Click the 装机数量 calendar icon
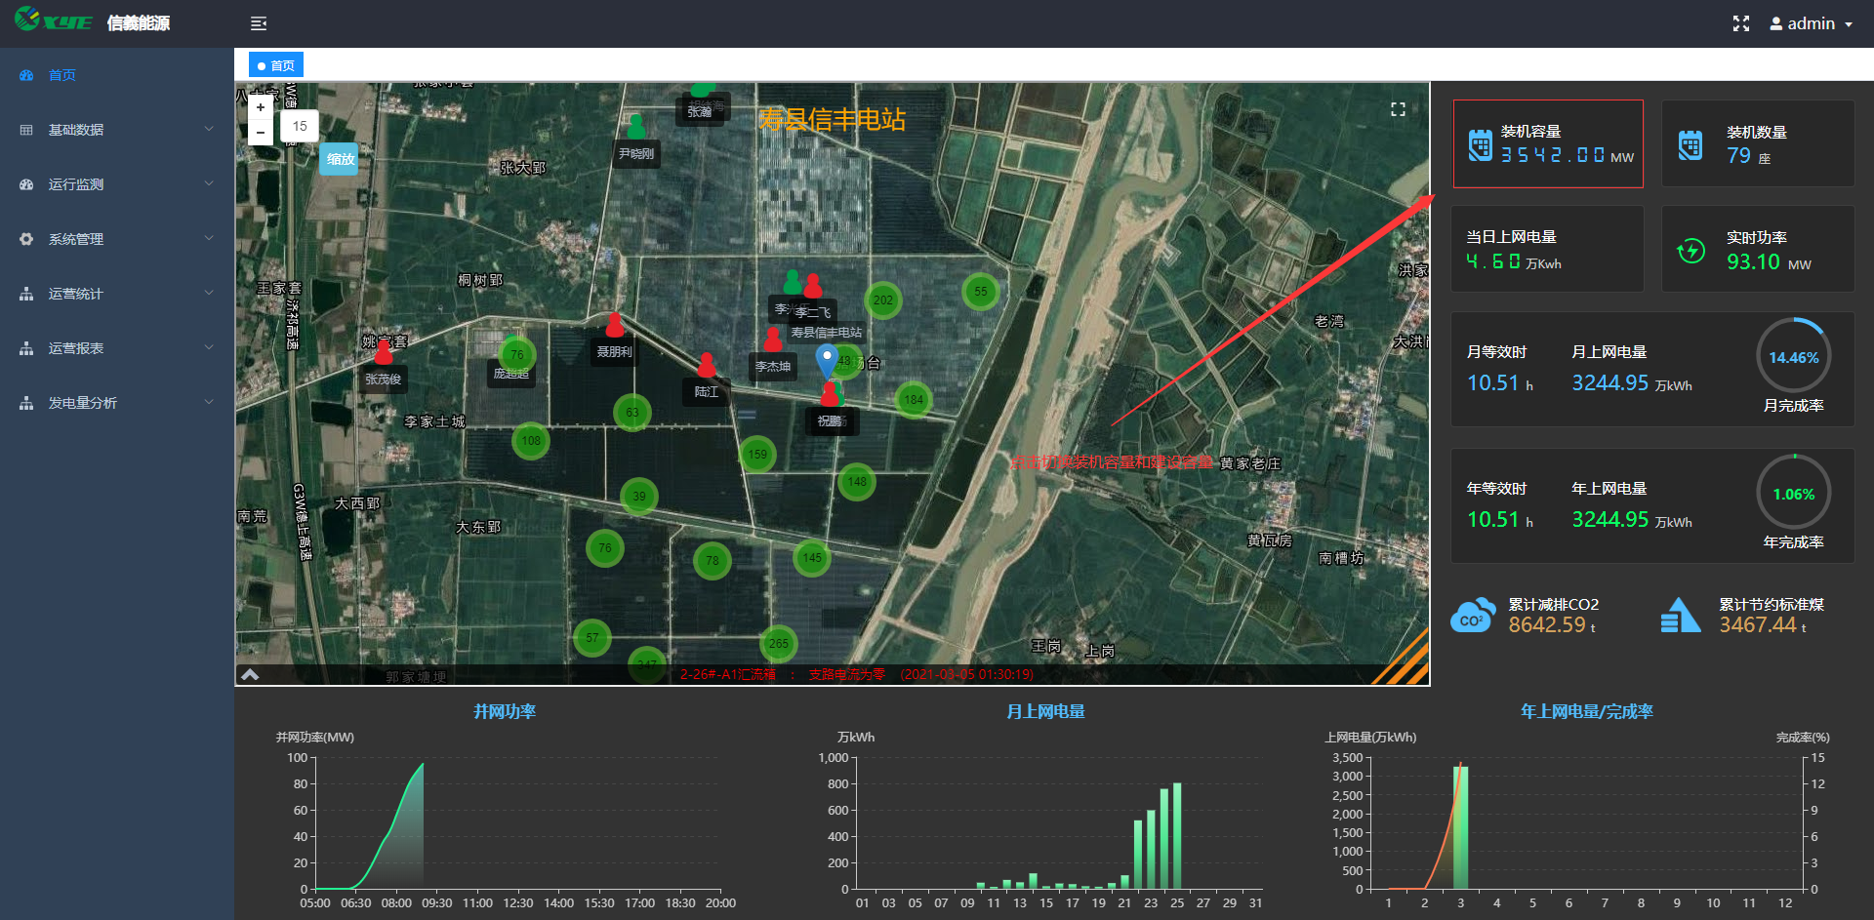The image size is (1874, 920). (x=1691, y=144)
